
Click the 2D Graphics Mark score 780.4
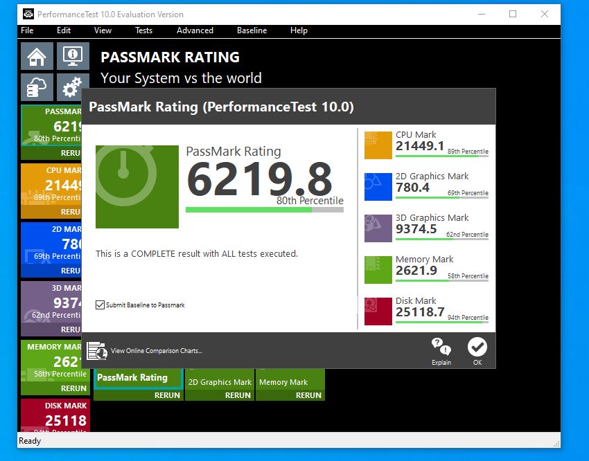point(412,187)
